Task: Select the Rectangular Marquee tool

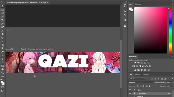Action: 2,10
